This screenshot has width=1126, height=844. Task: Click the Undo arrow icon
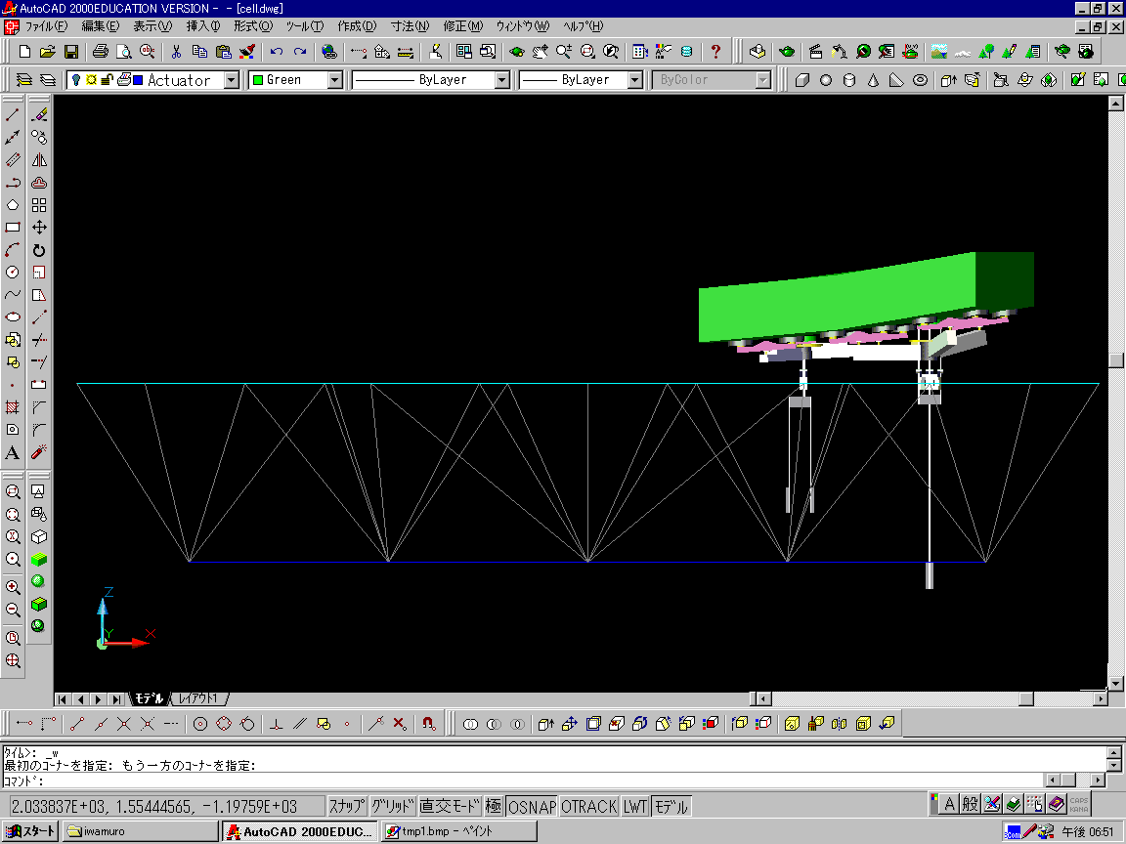pos(277,52)
